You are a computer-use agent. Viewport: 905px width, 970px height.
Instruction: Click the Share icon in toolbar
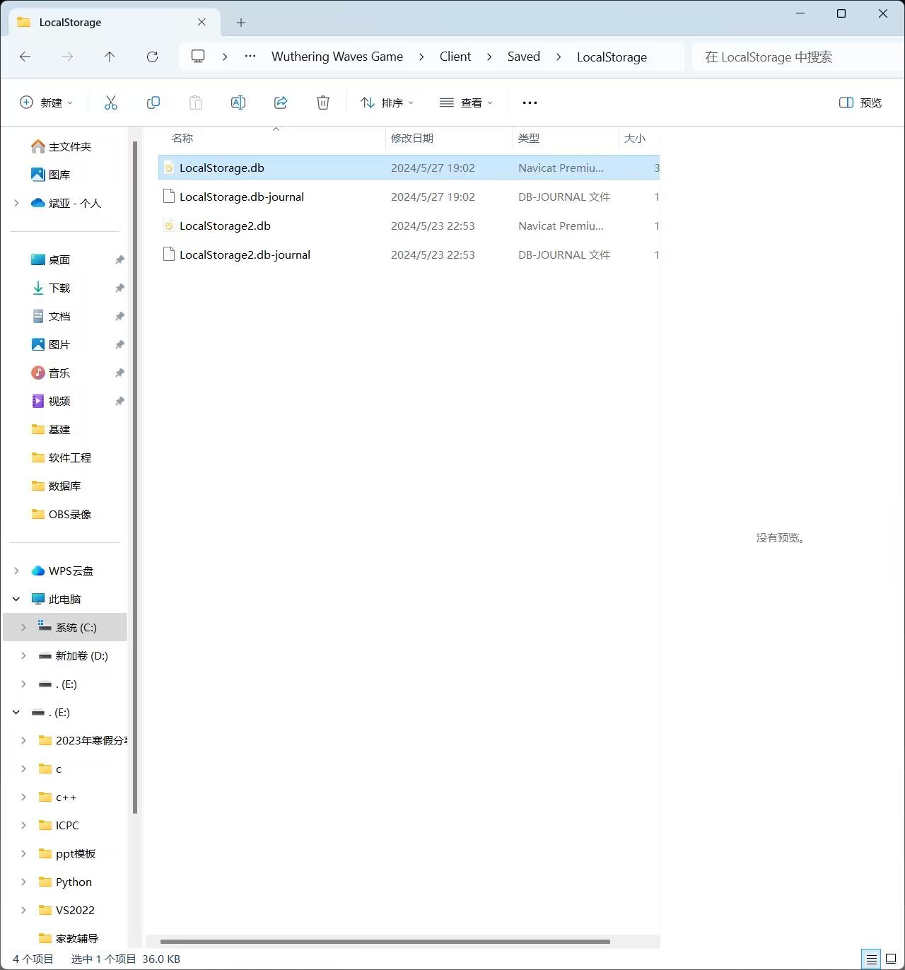(x=281, y=103)
